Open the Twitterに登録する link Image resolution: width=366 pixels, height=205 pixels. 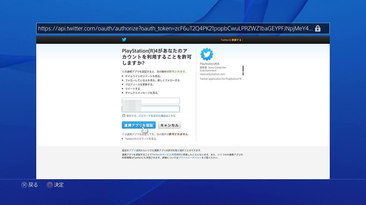pyautogui.click(x=232, y=40)
